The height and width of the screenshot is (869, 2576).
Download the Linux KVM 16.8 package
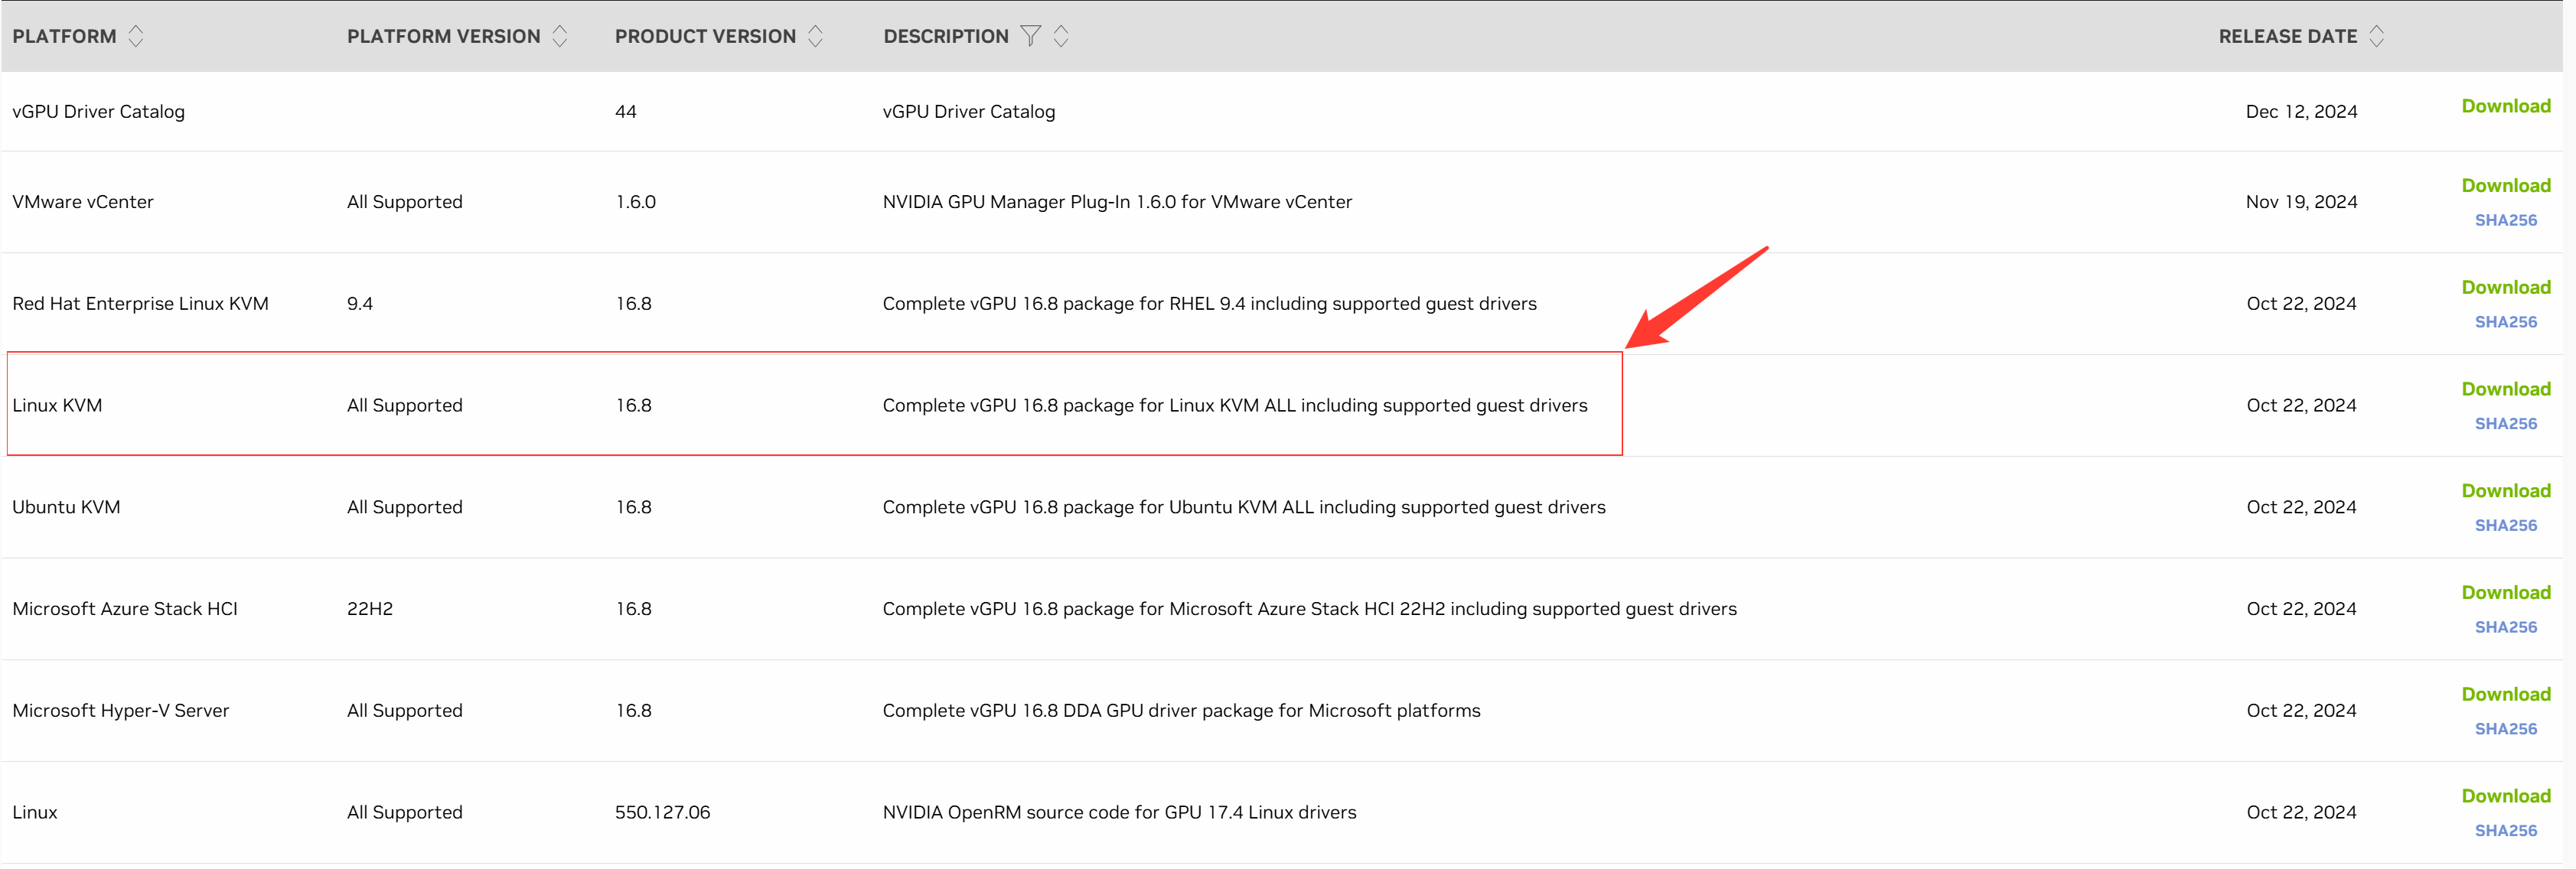(x=2505, y=389)
